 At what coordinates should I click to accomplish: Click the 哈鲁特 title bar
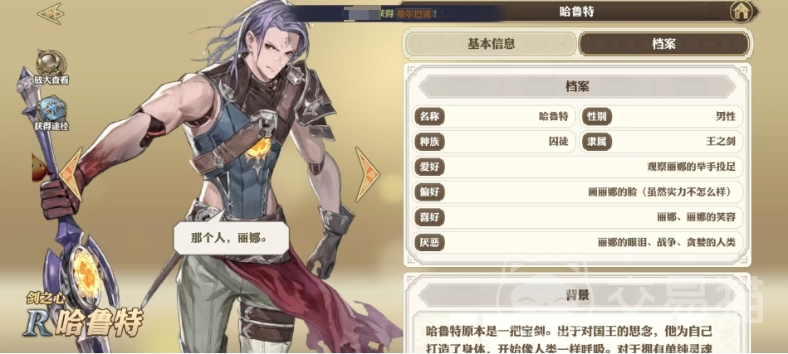pos(576,12)
